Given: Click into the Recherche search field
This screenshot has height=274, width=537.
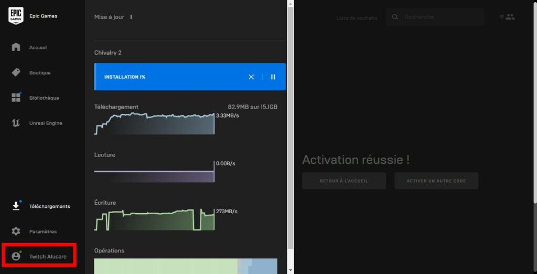Looking at the screenshot, I should 441,17.
